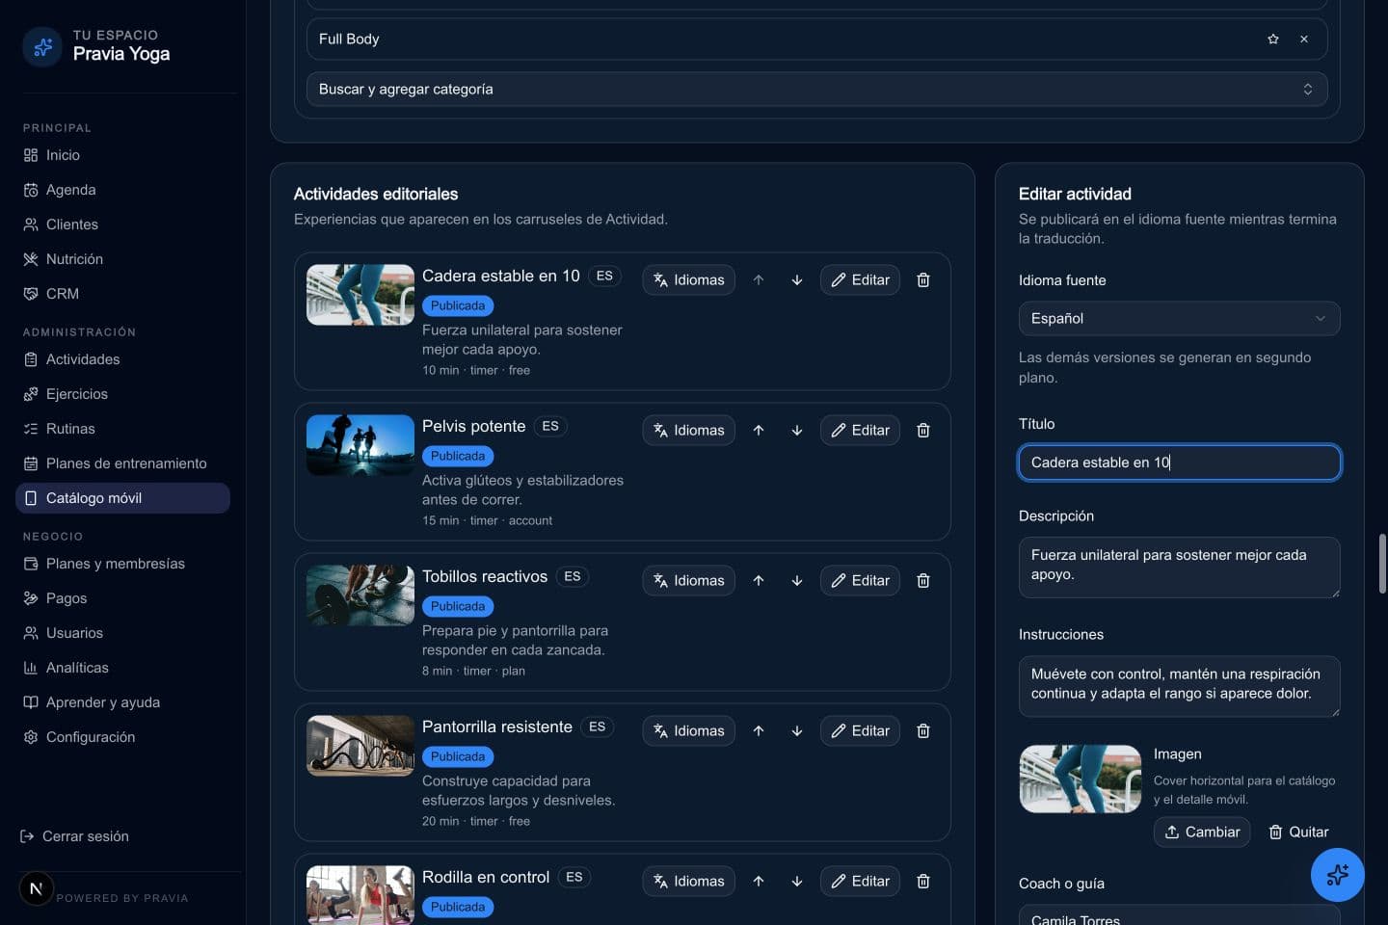Click the page vertical scrollbar
This screenshot has width=1388, height=925.
[1382, 564]
